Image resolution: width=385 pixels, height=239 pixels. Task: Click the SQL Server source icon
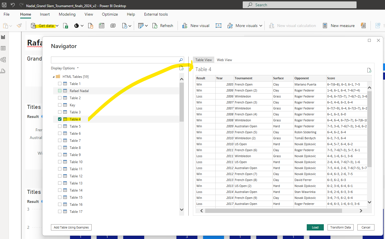coord(90,26)
